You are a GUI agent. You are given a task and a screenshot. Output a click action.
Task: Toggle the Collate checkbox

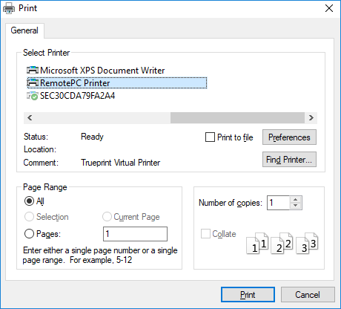click(205, 234)
